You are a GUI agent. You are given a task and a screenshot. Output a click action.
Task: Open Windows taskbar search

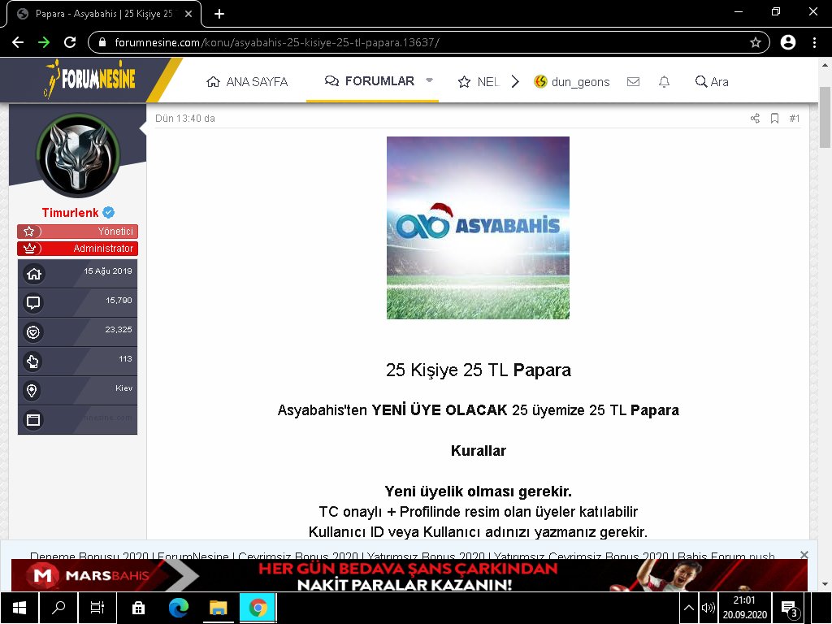click(58, 608)
